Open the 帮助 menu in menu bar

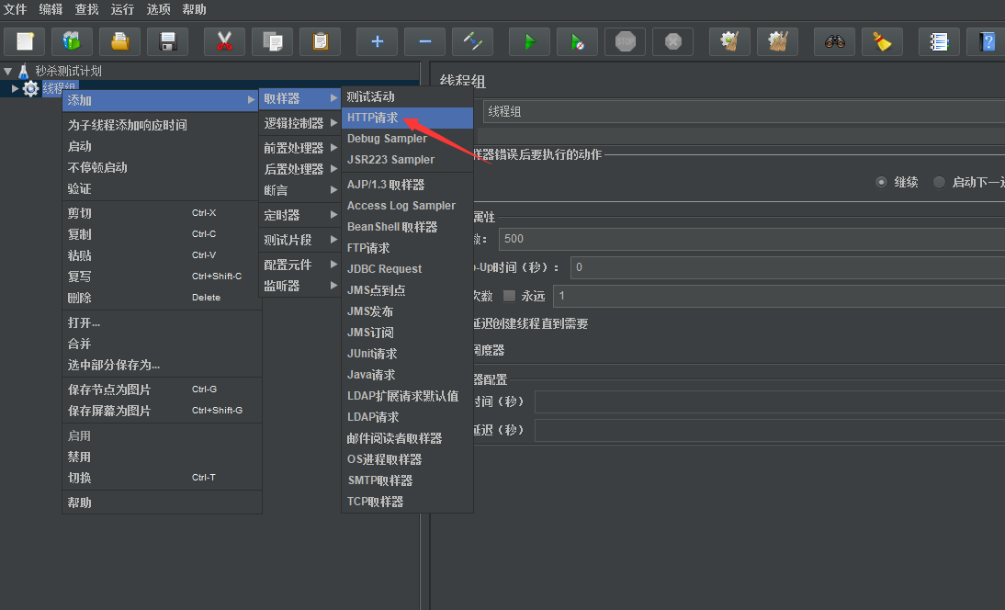click(194, 9)
